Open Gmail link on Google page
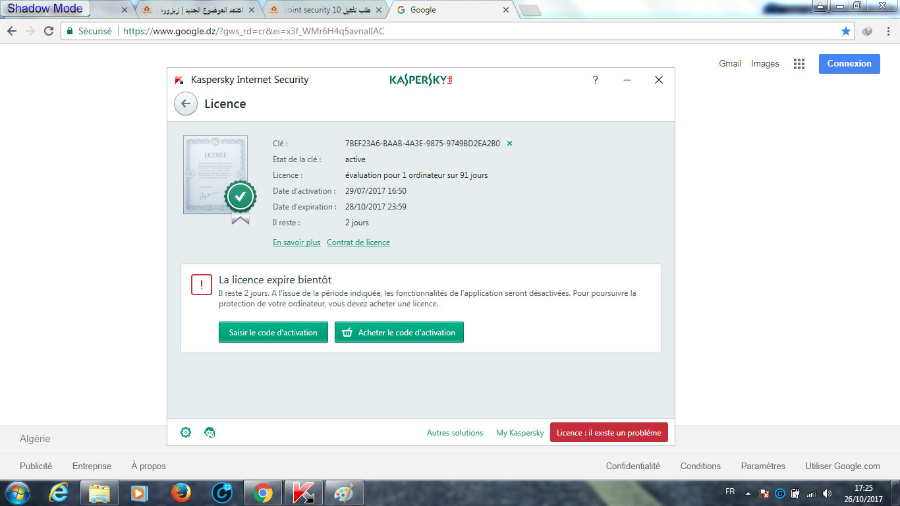 730,64
